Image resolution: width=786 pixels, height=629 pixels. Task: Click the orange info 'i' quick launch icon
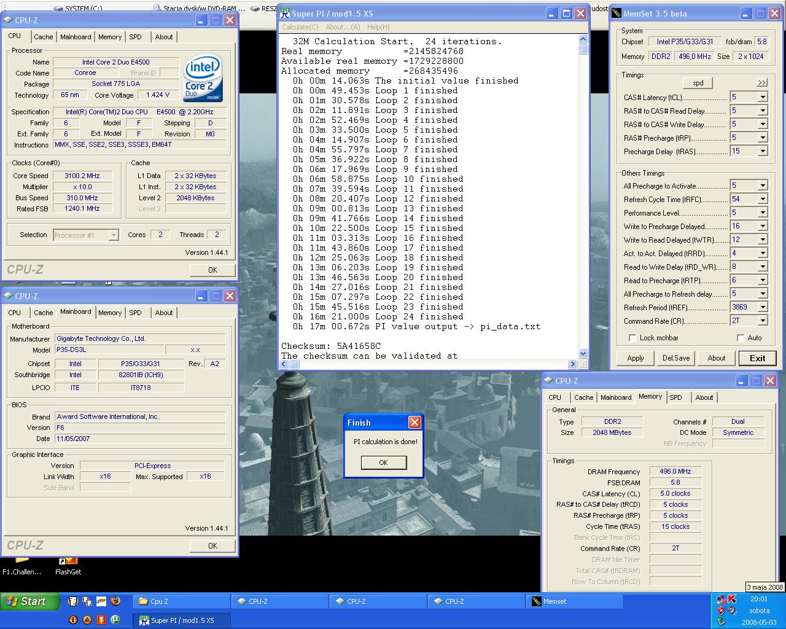point(73,620)
